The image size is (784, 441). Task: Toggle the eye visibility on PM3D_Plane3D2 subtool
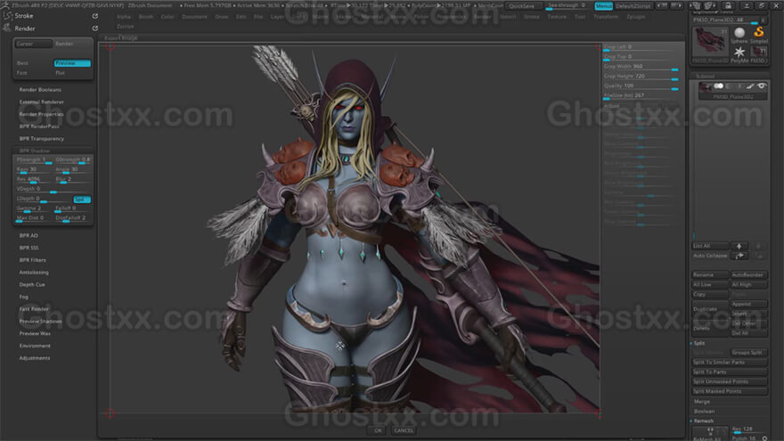[x=762, y=86]
